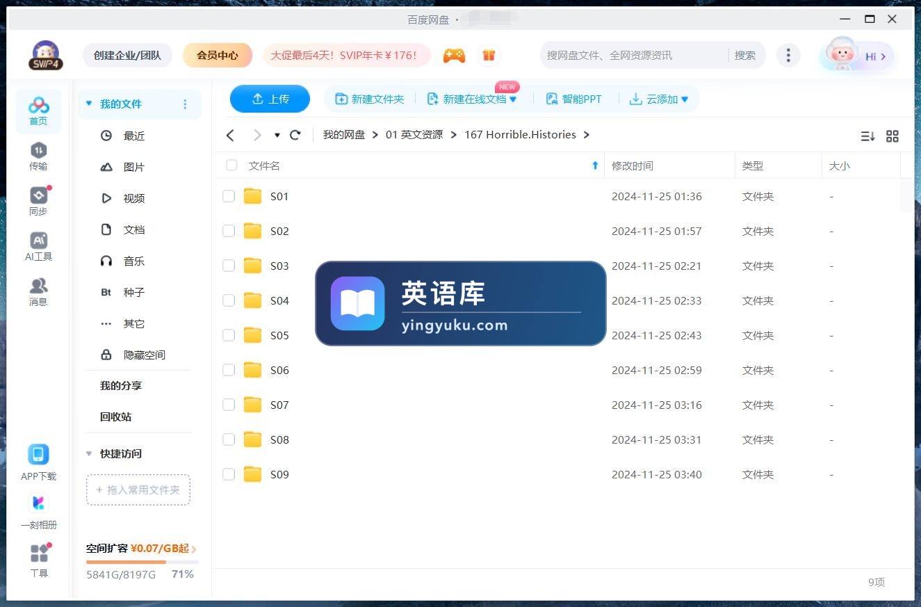The height and width of the screenshot is (607, 921).
Task: Click the APP下载 icon
Action: point(38,455)
